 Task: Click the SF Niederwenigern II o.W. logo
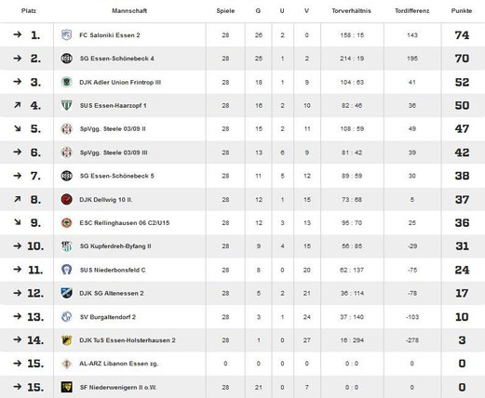(66, 387)
